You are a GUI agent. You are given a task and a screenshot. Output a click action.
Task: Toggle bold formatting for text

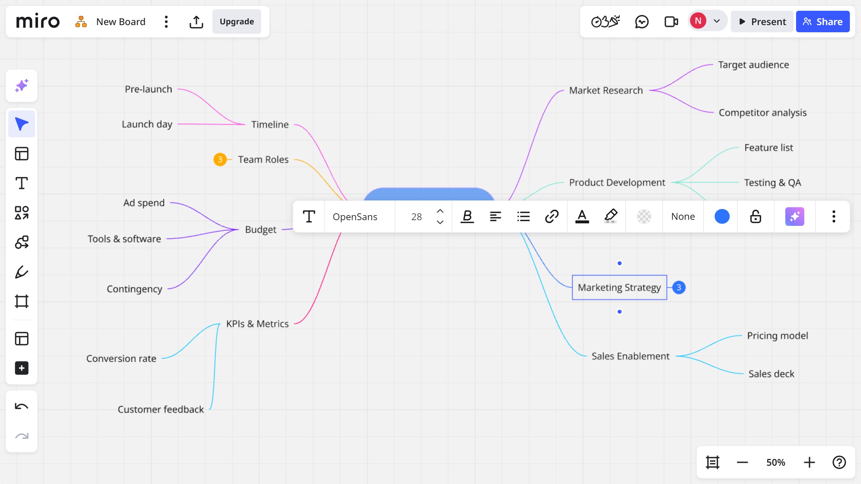pos(467,217)
